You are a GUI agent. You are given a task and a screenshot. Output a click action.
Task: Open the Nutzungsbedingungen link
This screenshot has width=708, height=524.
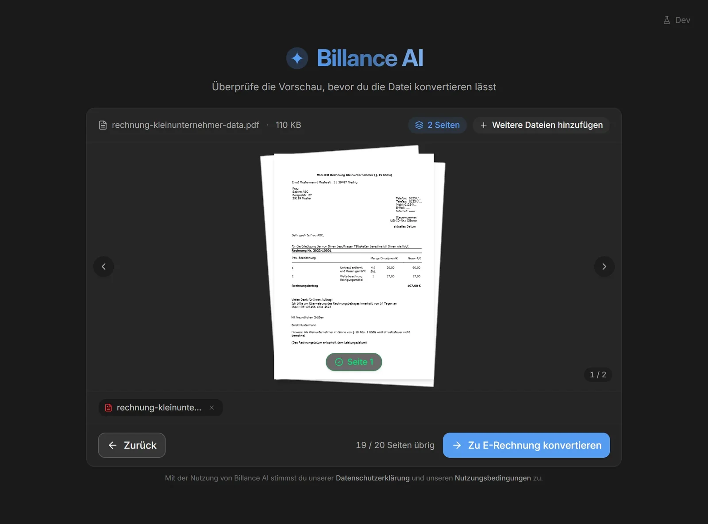coord(493,478)
